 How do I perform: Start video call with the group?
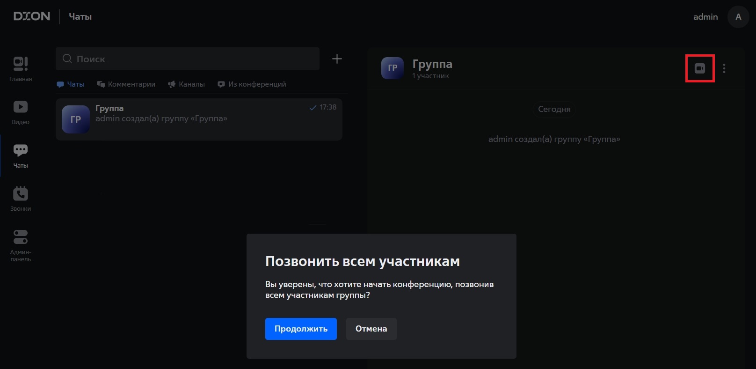(x=699, y=68)
